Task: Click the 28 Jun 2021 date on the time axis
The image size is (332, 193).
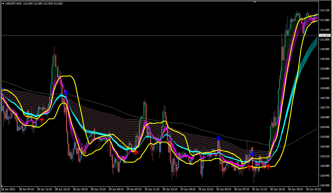Action: (8, 189)
